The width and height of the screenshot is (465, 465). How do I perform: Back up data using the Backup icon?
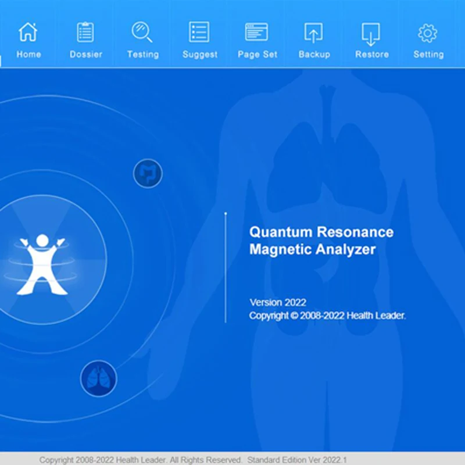(x=314, y=34)
